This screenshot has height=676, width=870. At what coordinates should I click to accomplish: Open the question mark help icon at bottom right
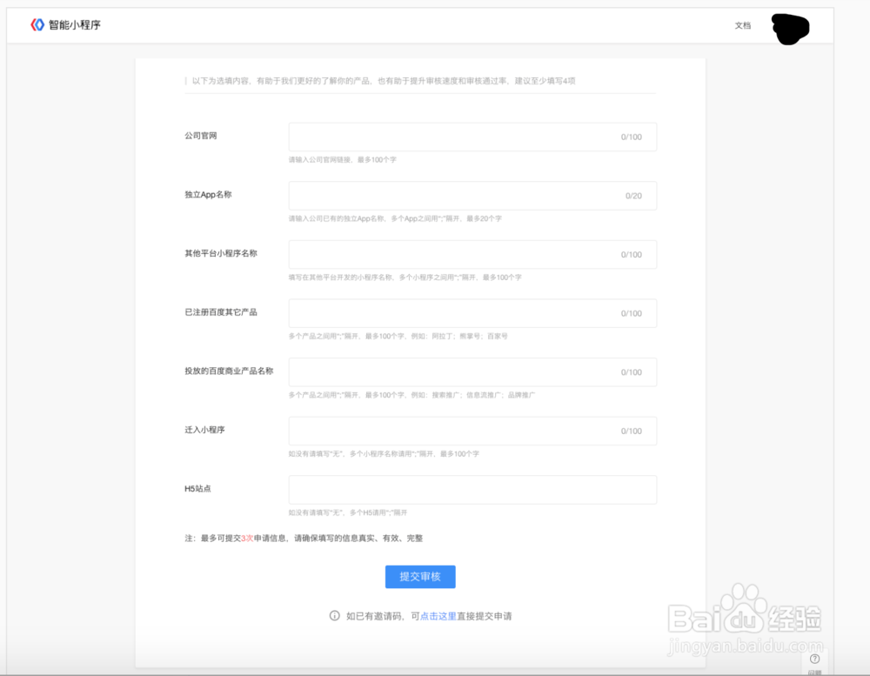[815, 659]
